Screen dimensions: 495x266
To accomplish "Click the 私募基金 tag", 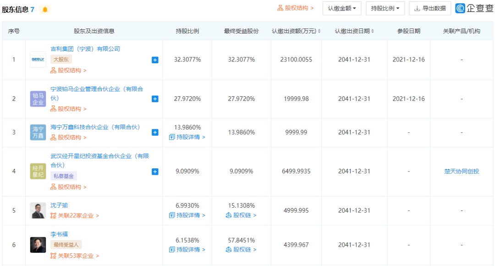I will coord(63,176).
